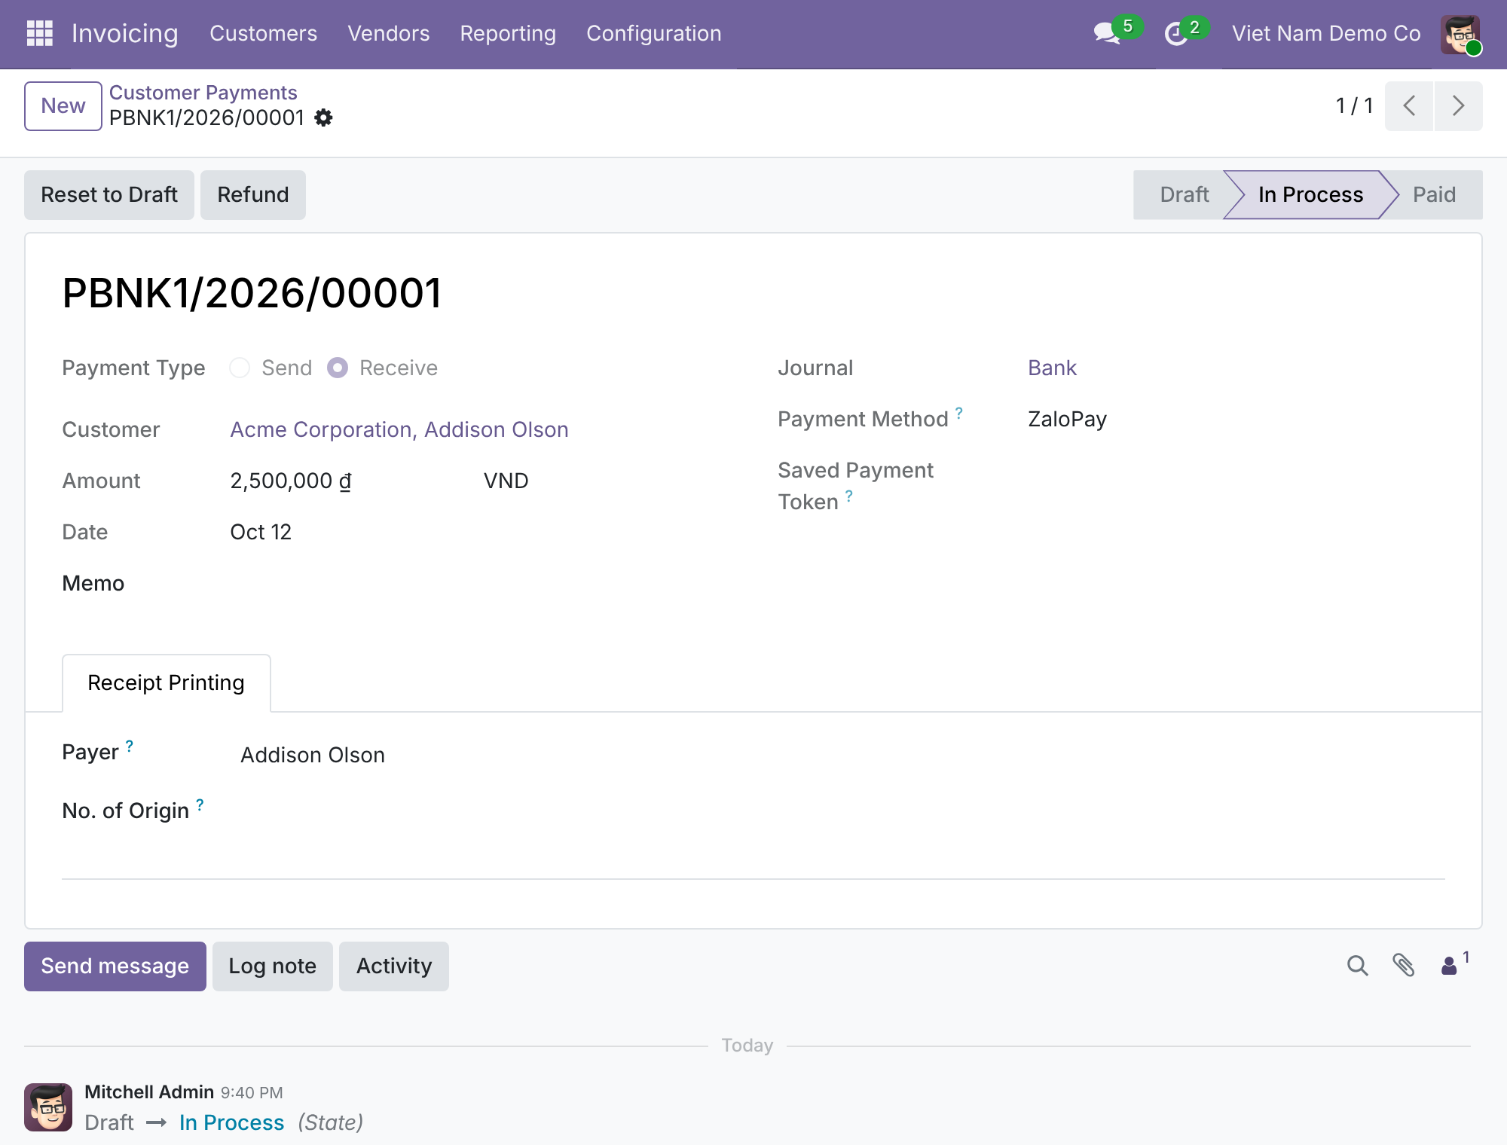Switch to the Receipt Printing tab
The height and width of the screenshot is (1145, 1507).
(167, 682)
